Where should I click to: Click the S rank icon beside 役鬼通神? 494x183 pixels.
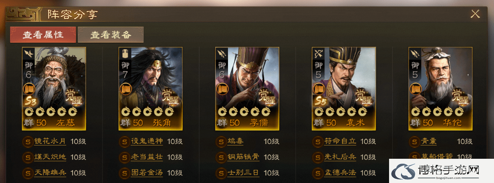125,142
